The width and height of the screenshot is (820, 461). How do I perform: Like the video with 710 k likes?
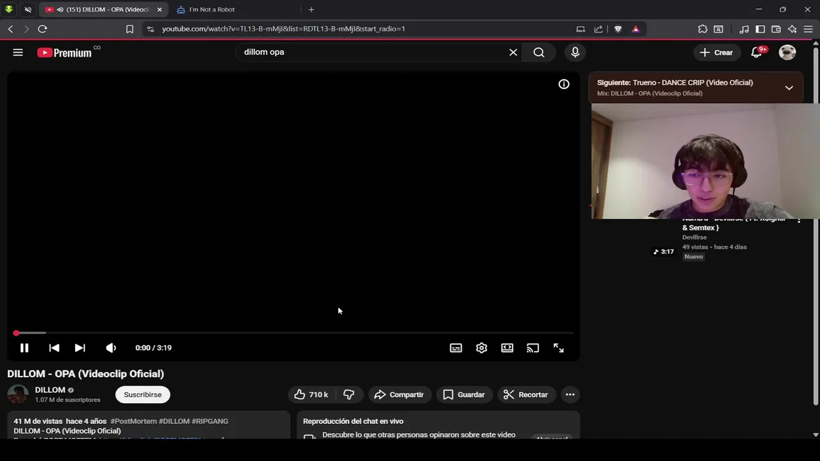coord(311,394)
